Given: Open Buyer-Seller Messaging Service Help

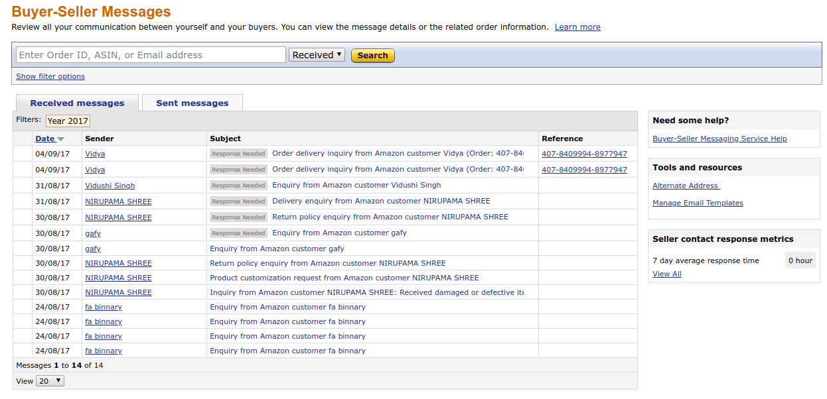Looking at the screenshot, I should click(x=719, y=139).
